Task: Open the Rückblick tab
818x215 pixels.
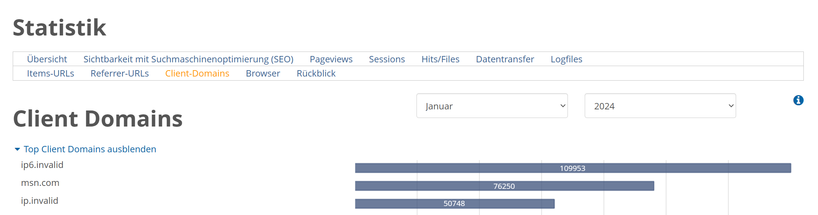Action: (x=316, y=74)
